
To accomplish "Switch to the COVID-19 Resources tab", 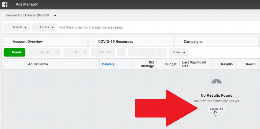I will click(x=131, y=42).
